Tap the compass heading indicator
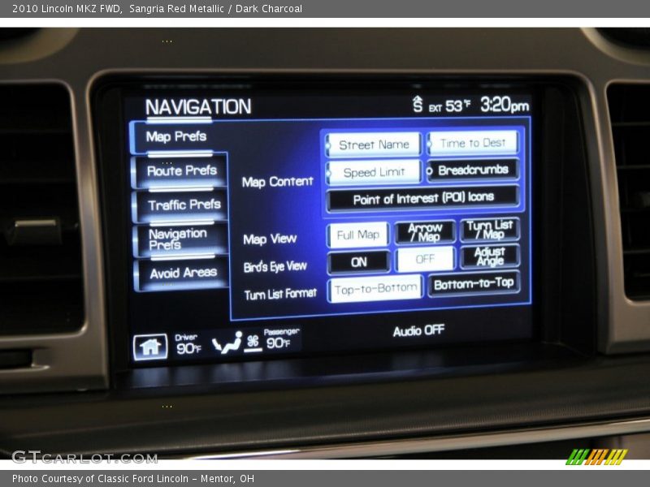This screenshot has width=650, height=487. 418,105
